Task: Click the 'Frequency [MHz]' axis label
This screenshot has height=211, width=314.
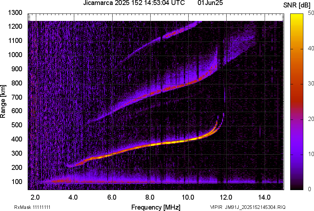Action: (156, 207)
